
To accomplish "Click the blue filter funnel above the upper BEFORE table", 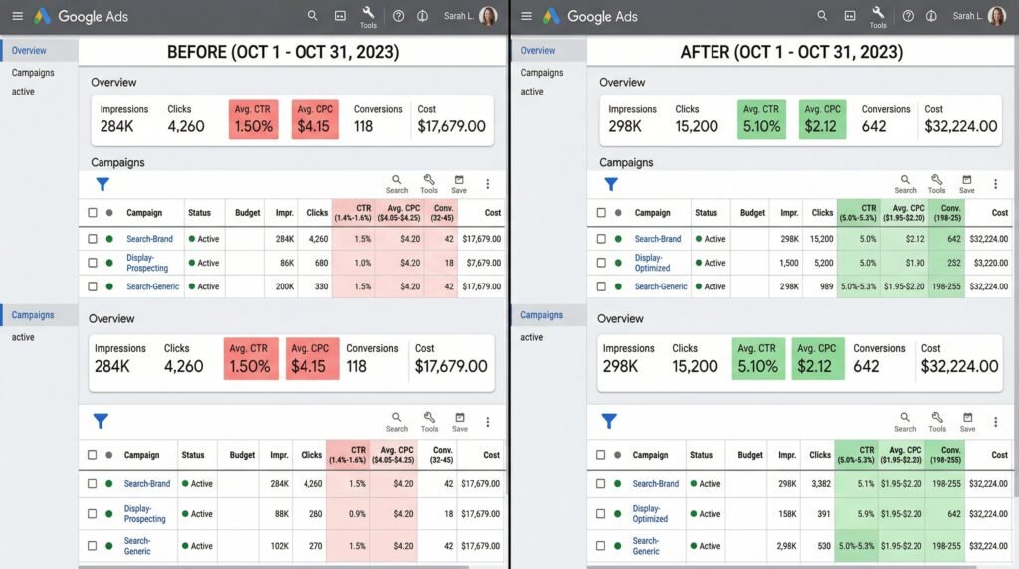I will 102,184.
